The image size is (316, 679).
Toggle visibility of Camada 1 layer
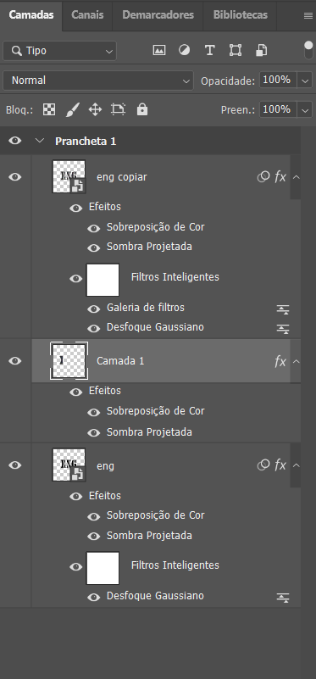click(15, 361)
